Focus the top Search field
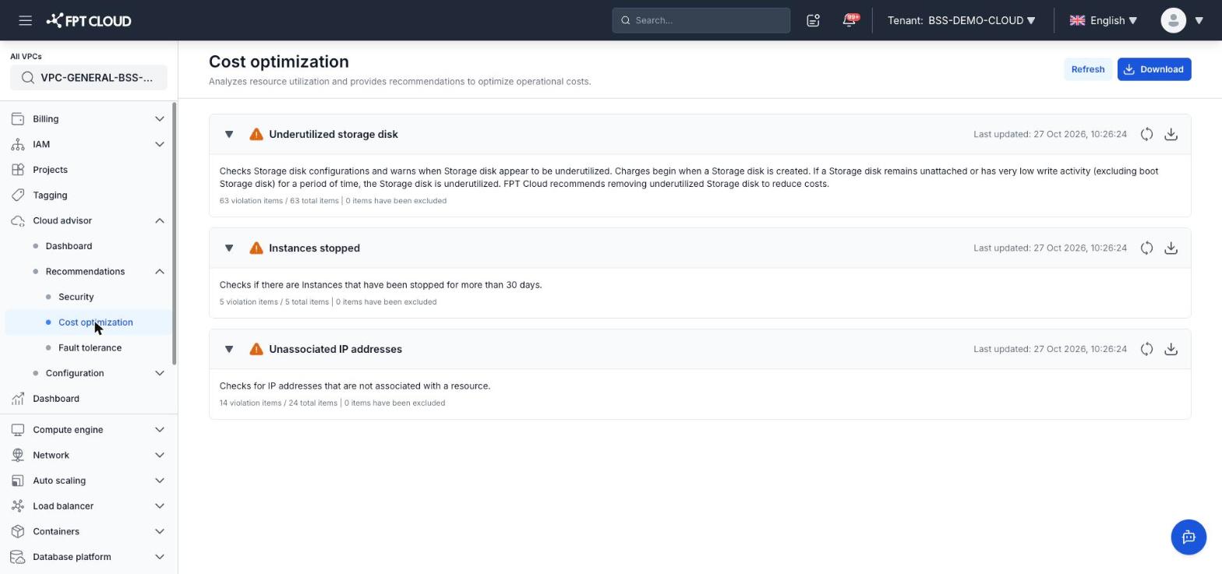This screenshot has width=1222, height=574. (701, 20)
